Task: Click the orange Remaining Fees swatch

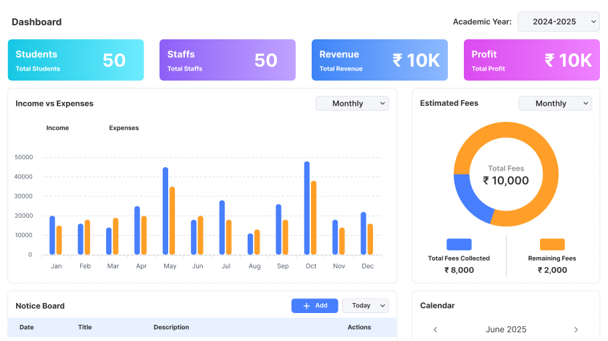Action: [x=552, y=244]
